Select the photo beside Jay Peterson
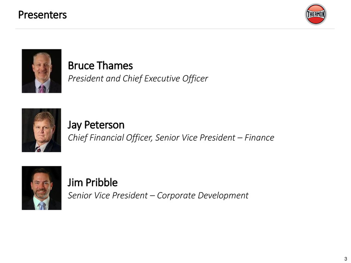This screenshot has height=263, width=351. 41,130
